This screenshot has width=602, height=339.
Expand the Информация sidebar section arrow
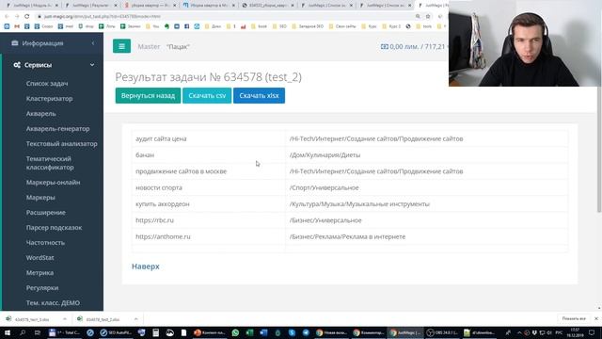click(93, 43)
